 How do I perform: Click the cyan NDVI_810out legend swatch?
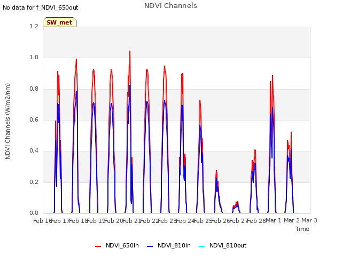point(202,246)
